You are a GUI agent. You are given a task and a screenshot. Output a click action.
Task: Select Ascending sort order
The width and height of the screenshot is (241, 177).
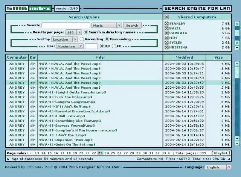[x=82, y=39]
